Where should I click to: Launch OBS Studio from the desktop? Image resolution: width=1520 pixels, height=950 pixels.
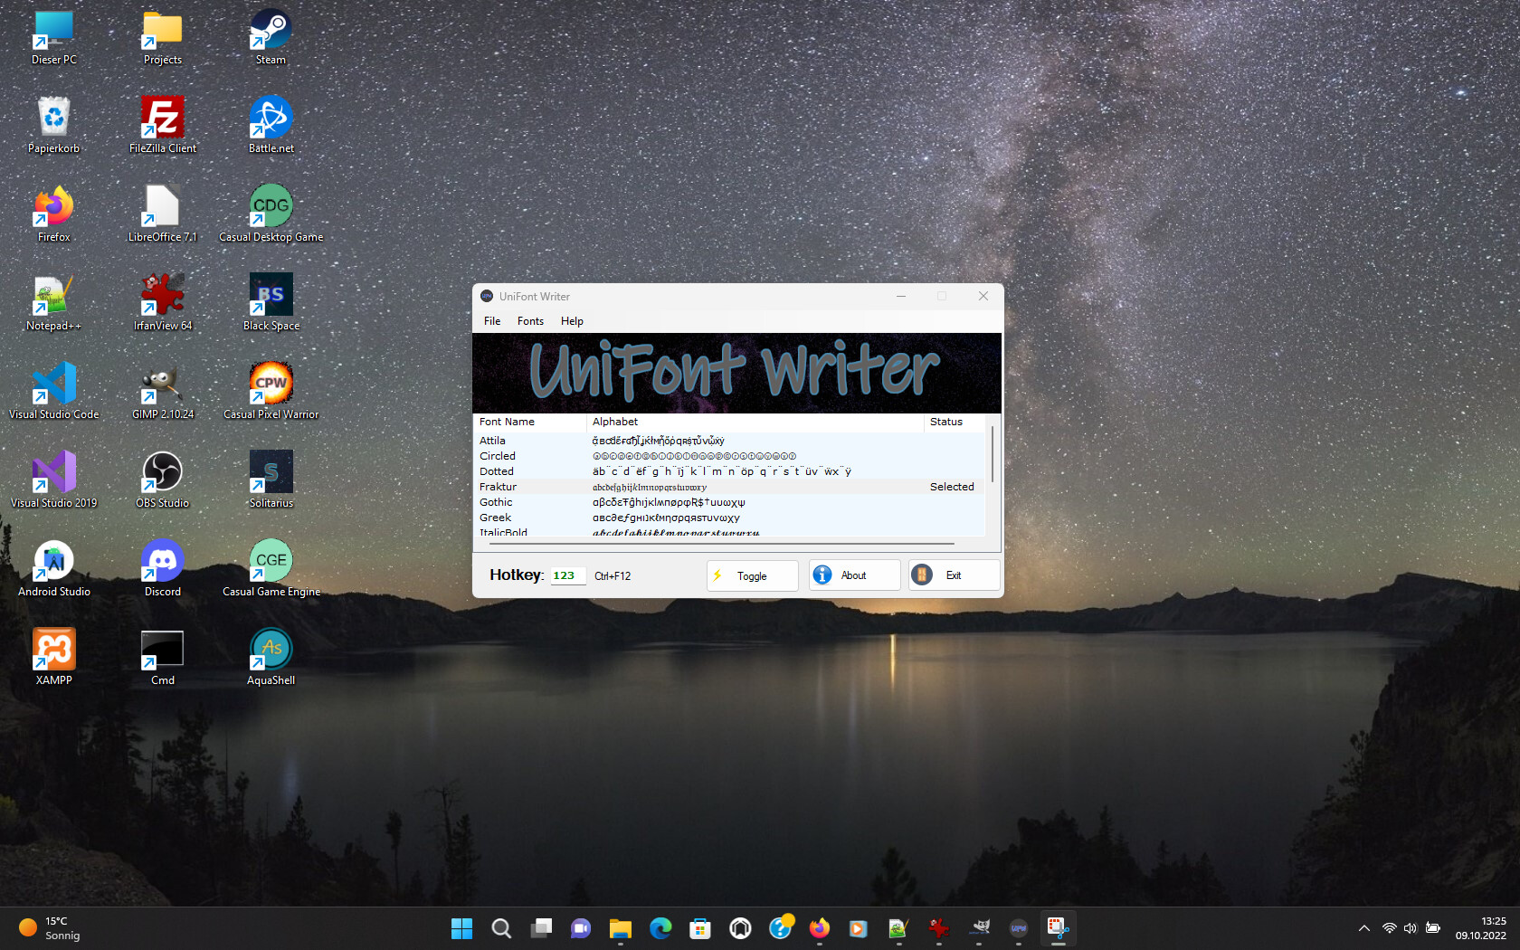[x=162, y=472]
